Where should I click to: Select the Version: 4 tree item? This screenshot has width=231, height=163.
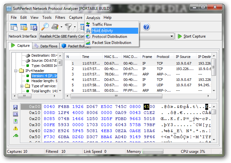(44, 76)
